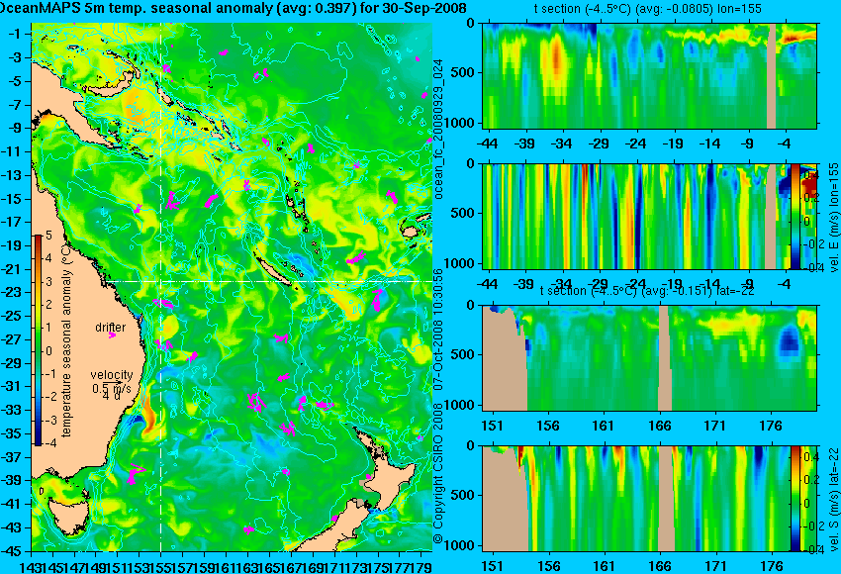Click the temperature seasonal anomaly colorbar on the map
The height and width of the screenshot is (574, 841).
click(x=38, y=340)
